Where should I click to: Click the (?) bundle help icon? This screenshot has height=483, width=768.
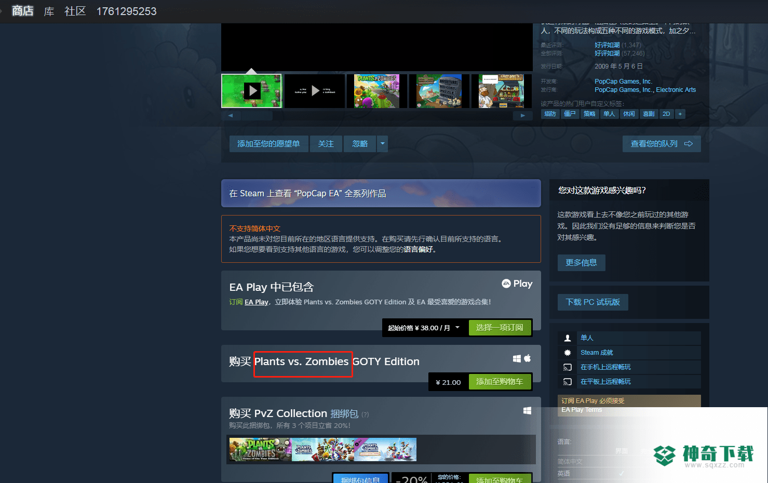click(365, 414)
